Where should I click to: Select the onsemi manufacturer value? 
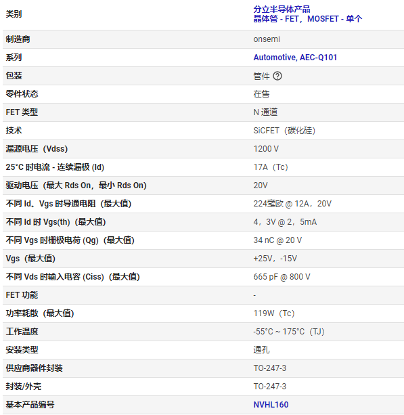pos(267,39)
